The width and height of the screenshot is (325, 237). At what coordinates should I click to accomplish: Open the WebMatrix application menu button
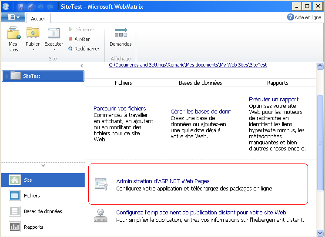point(13,17)
